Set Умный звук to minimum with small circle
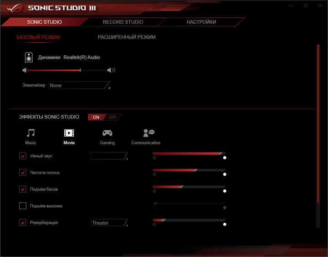328x257 pixels. (x=154, y=157)
